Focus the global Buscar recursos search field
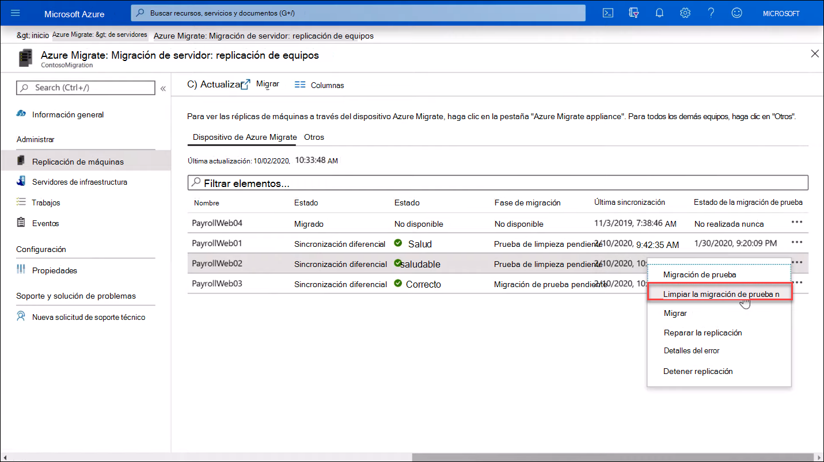 pyautogui.click(x=358, y=13)
